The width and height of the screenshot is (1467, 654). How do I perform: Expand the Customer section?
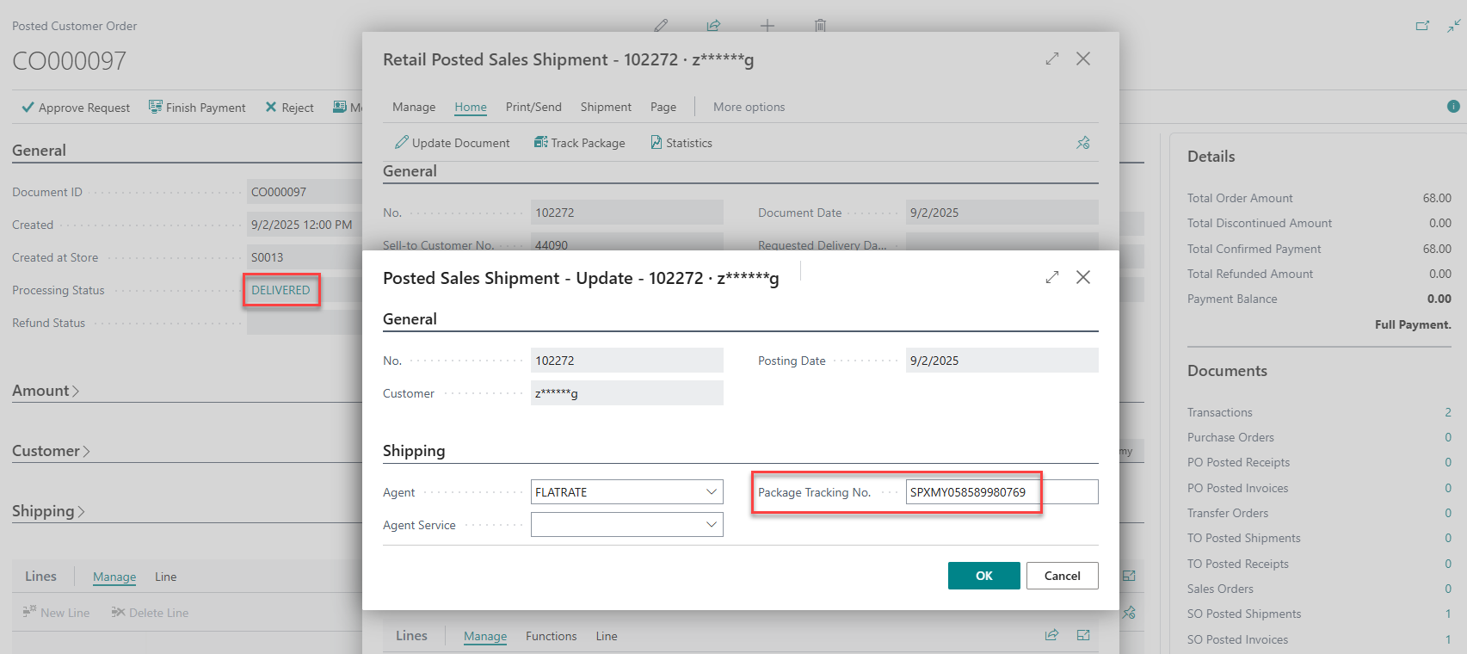[51, 451]
